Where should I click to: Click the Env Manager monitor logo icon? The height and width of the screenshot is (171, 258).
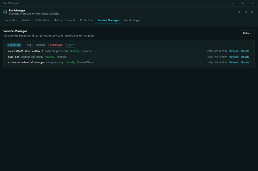coord(5,12)
